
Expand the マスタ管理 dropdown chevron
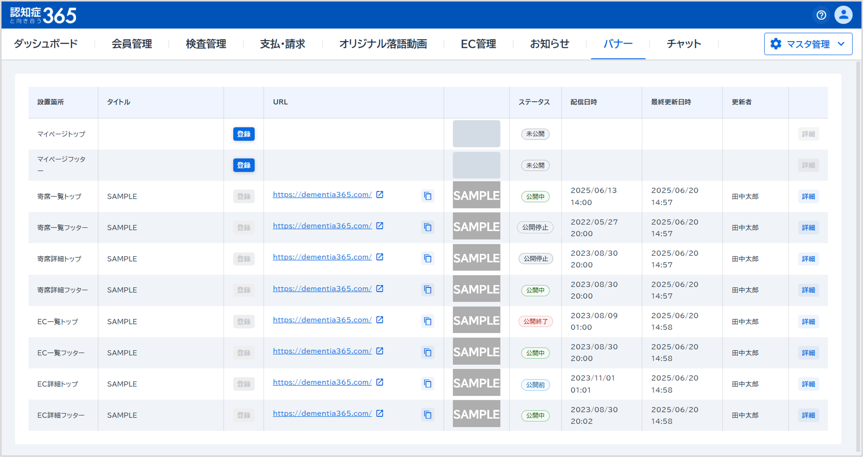point(841,44)
